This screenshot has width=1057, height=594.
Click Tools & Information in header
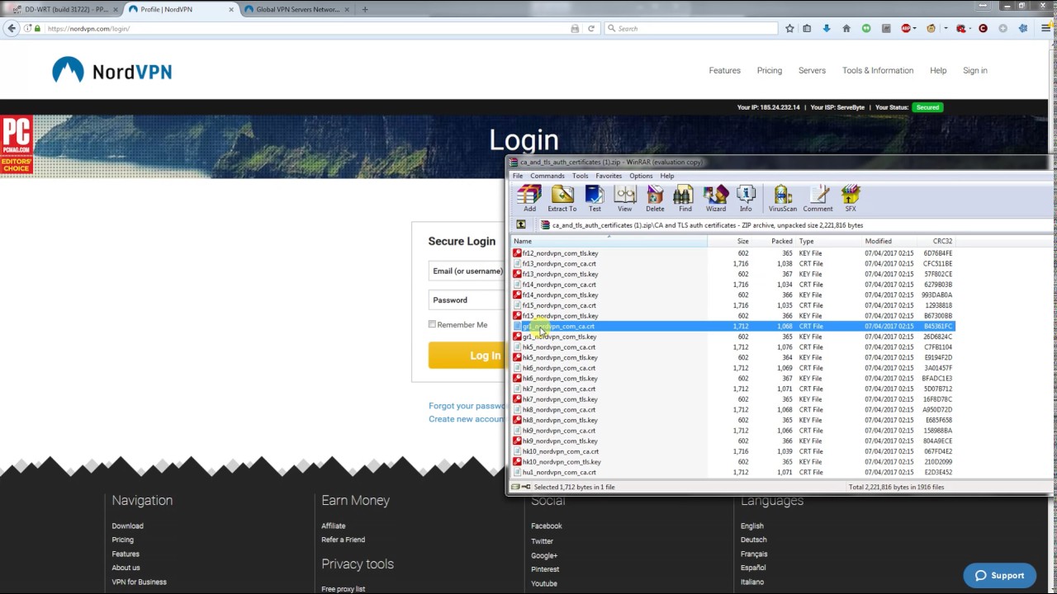pos(878,70)
